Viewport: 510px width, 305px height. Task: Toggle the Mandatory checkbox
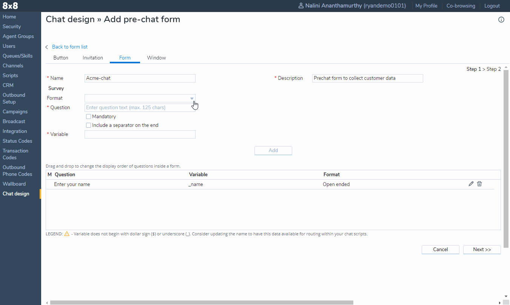(89, 117)
